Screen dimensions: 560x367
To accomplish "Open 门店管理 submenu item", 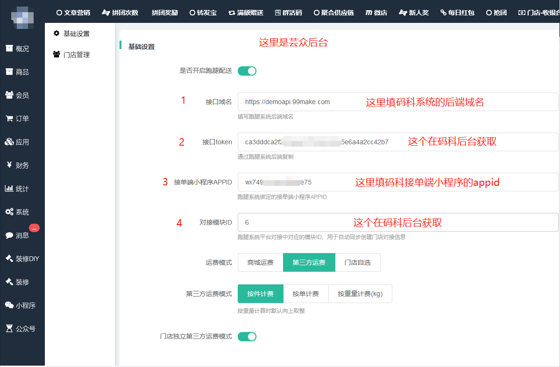I will click(77, 55).
